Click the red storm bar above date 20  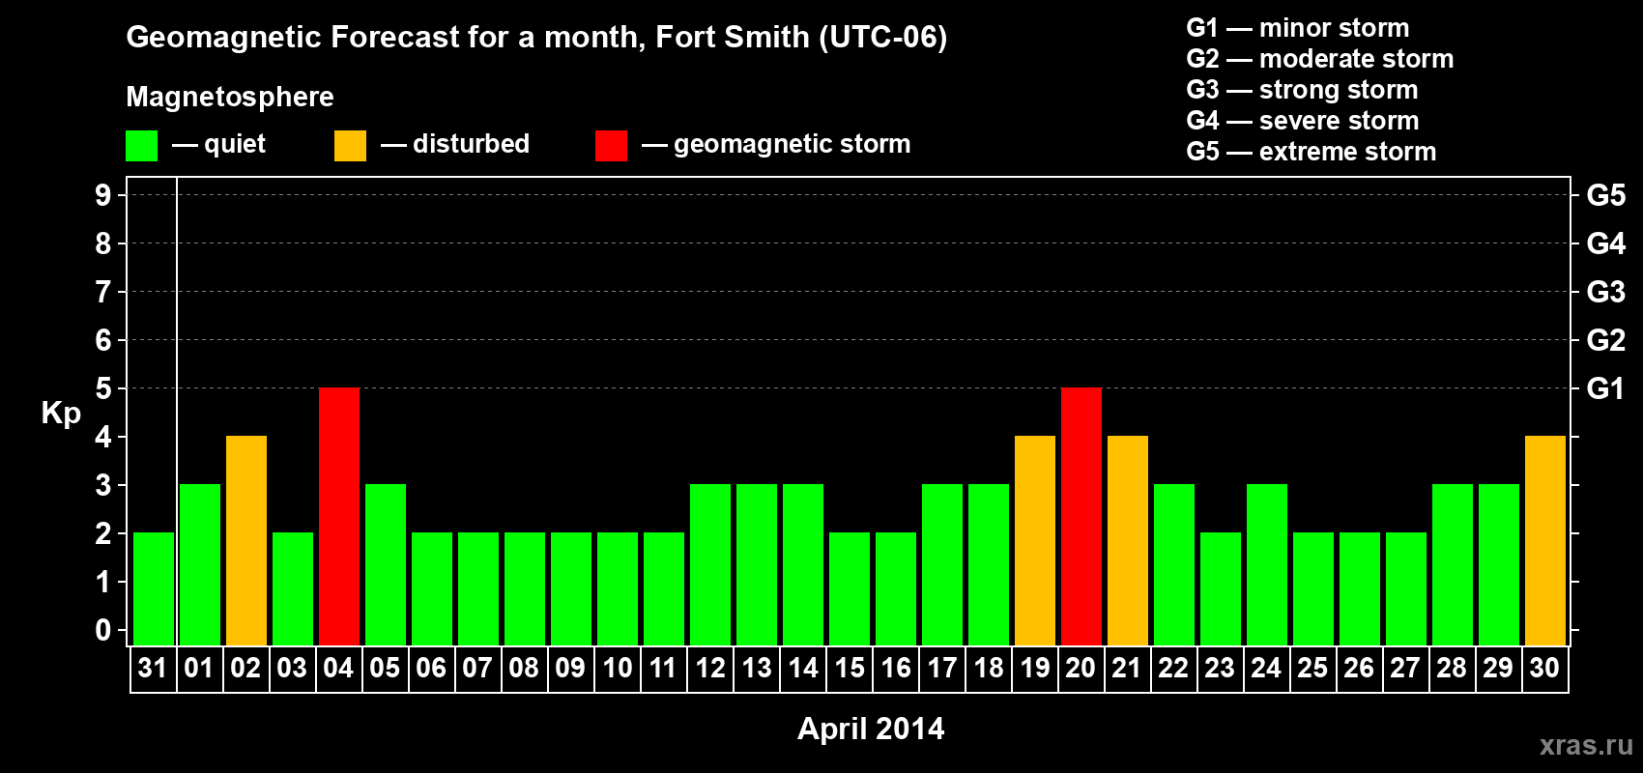(x=1081, y=516)
